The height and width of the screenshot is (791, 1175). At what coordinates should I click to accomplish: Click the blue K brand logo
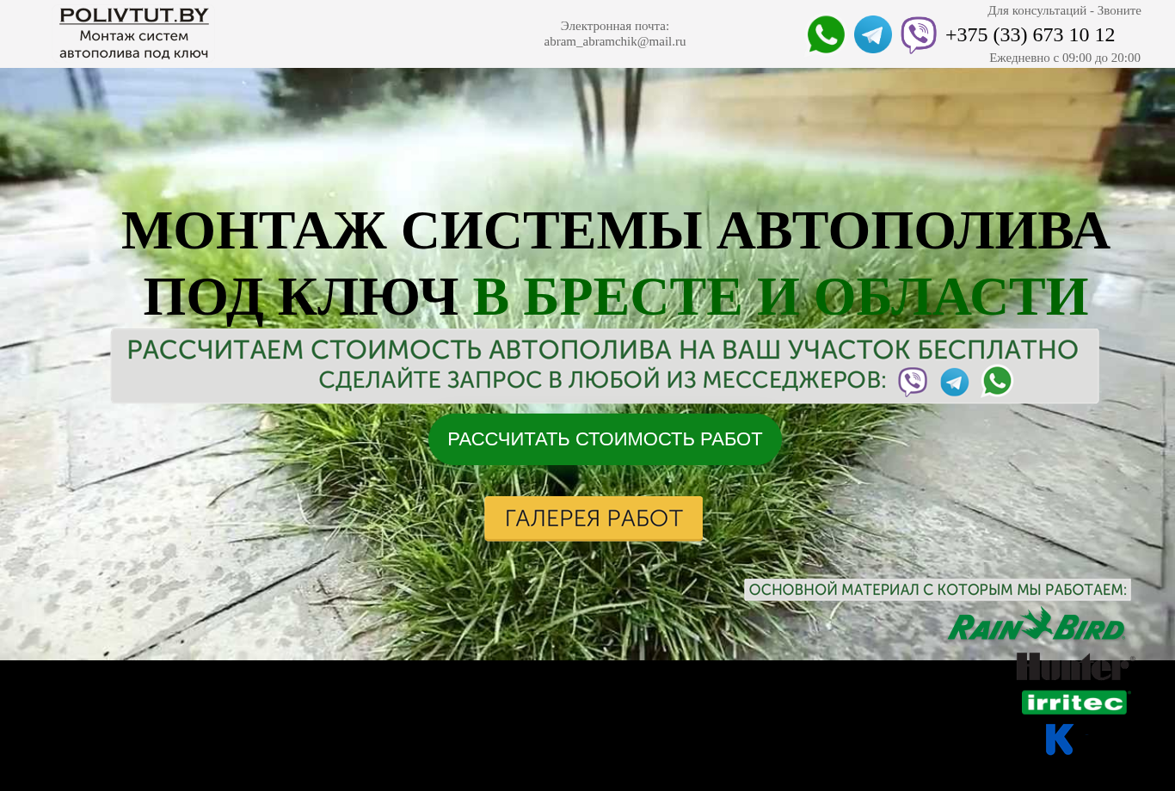pyautogui.click(x=1060, y=739)
